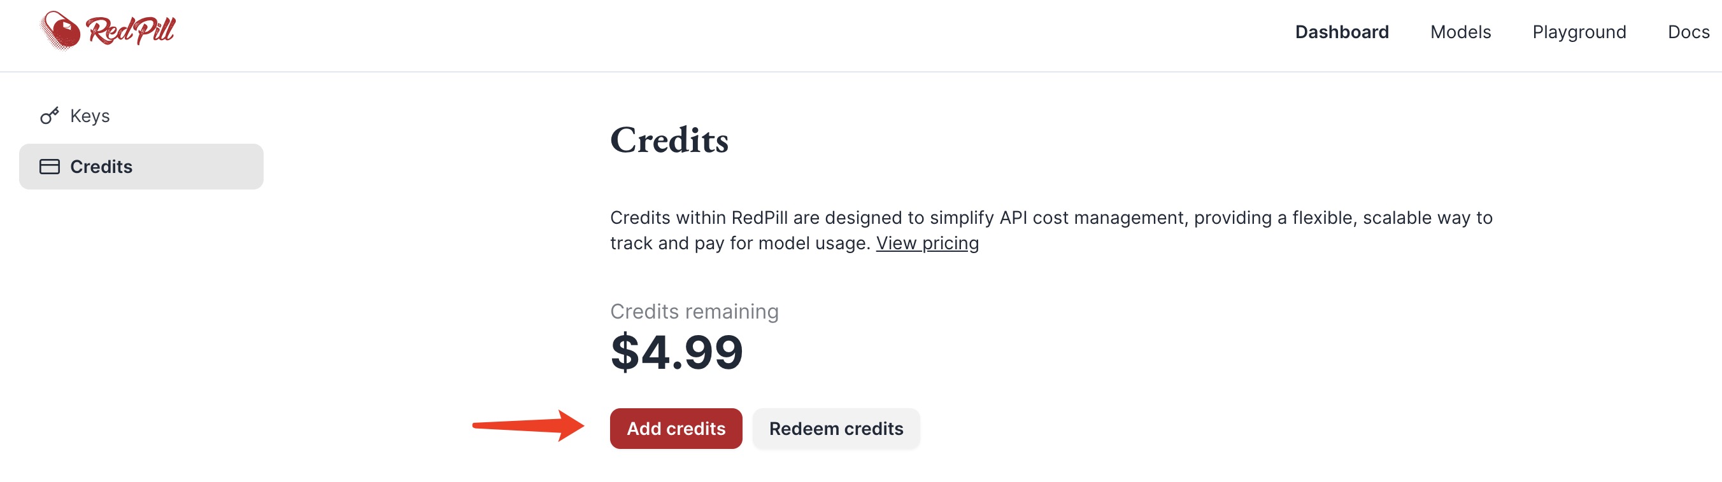The width and height of the screenshot is (1722, 482).
Task: Click the credits description paragraph text
Action: point(1051,230)
